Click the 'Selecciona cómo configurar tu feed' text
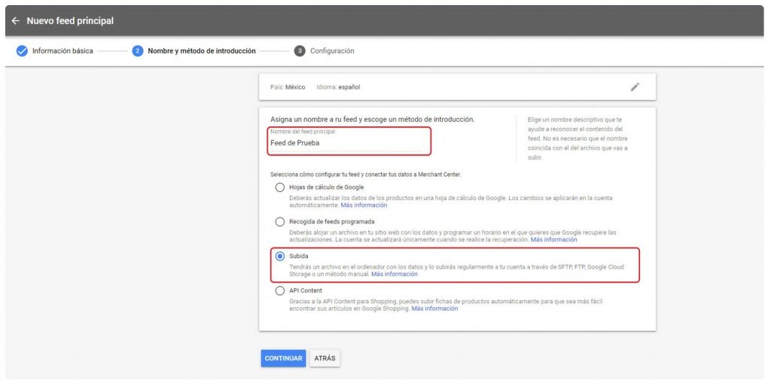The height and width of the screenshot is (383, 771). (x=365, y=174)
